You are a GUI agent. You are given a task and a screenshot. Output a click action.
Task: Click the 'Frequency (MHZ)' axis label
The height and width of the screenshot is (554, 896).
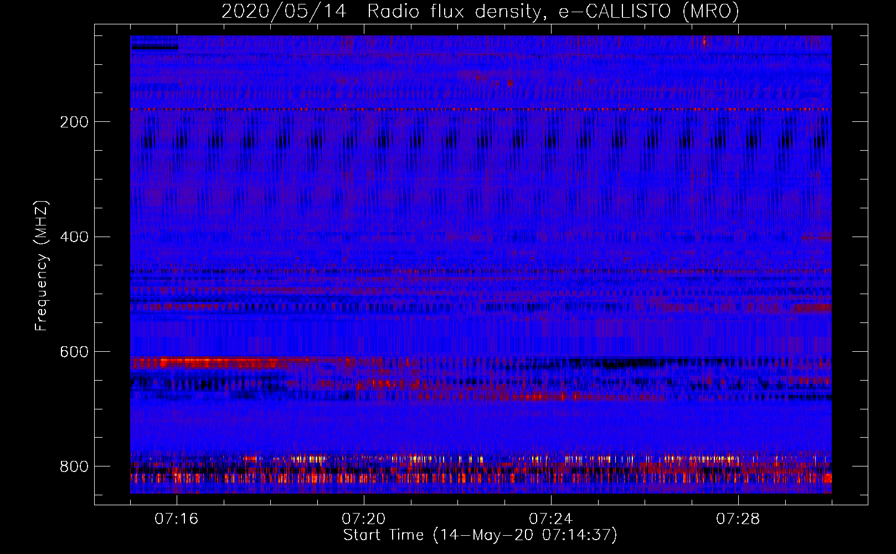[x=42, y=266]
